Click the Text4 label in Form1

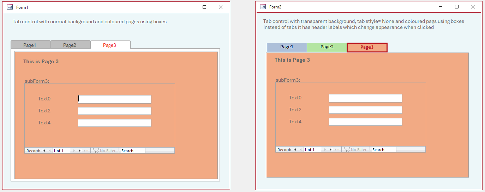click(x=44, y=123)
